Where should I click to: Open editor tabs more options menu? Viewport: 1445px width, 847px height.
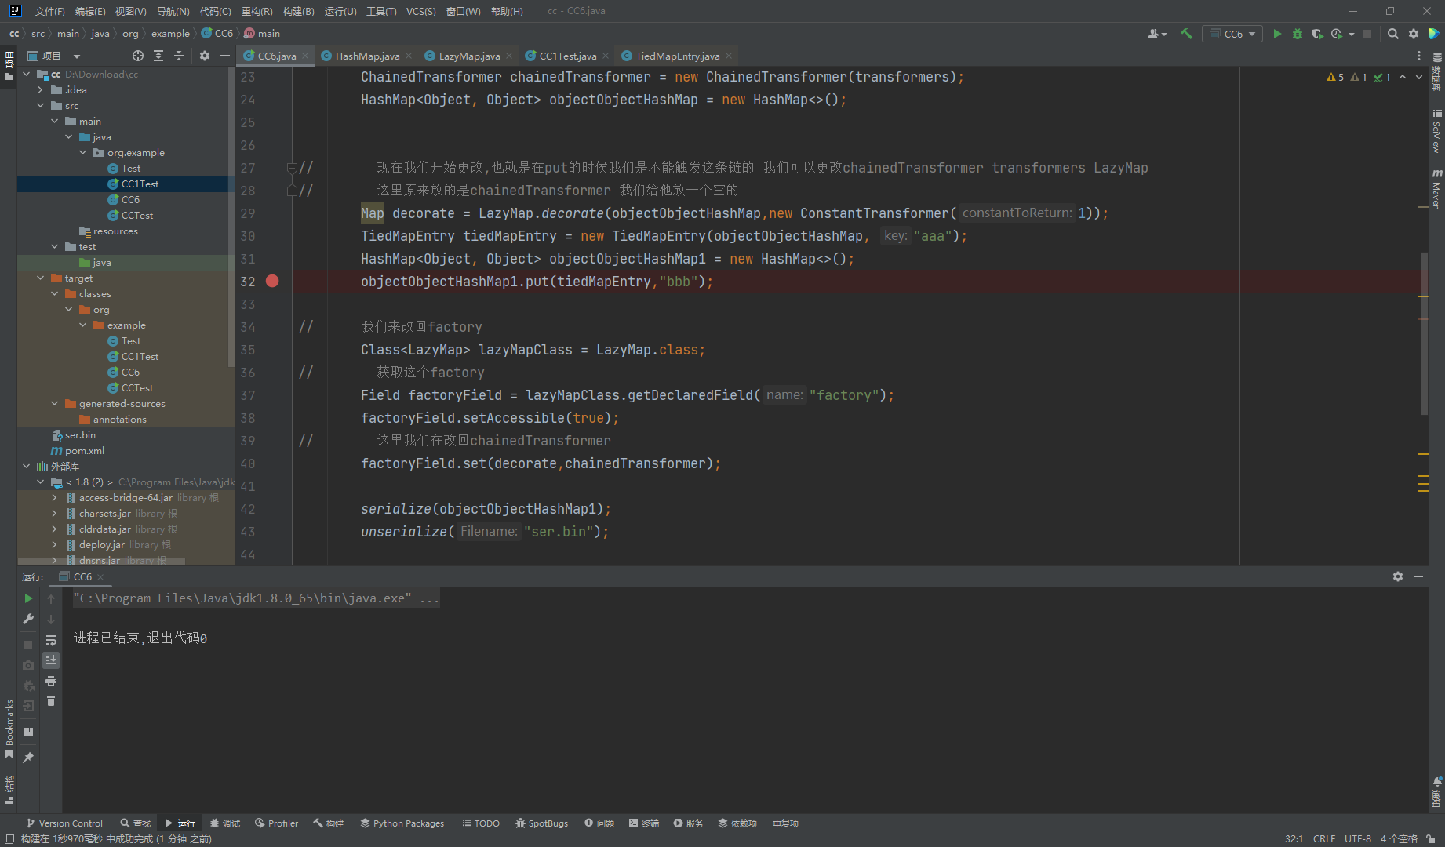1419,56
